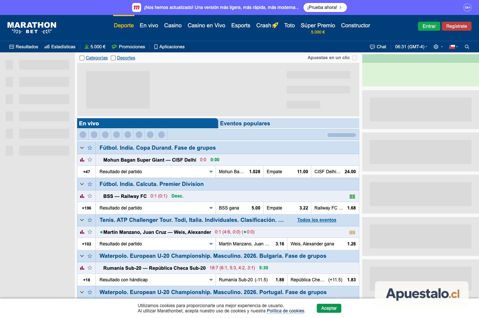This screenshot has width=479, height=318.
Task: Open stats icon for Rumanía Sub-20 match
Action: 82,268
